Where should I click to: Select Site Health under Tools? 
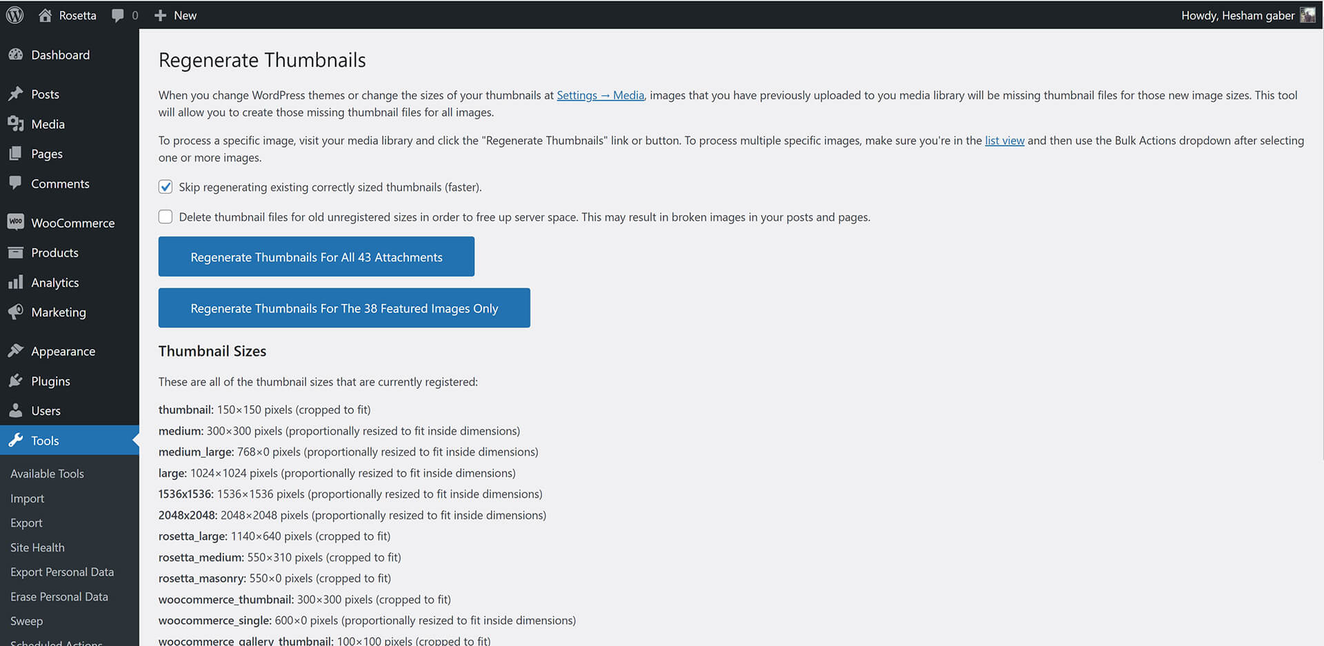37,547
